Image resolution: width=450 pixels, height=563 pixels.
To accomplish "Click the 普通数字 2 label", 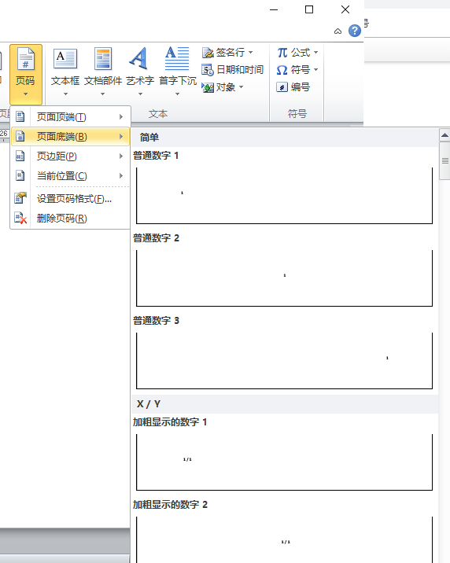I will pos(156,237).
